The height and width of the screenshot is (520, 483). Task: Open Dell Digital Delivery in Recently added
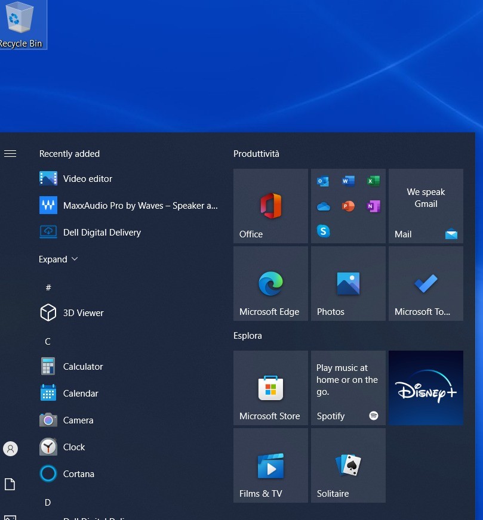[x=128, y=232]
